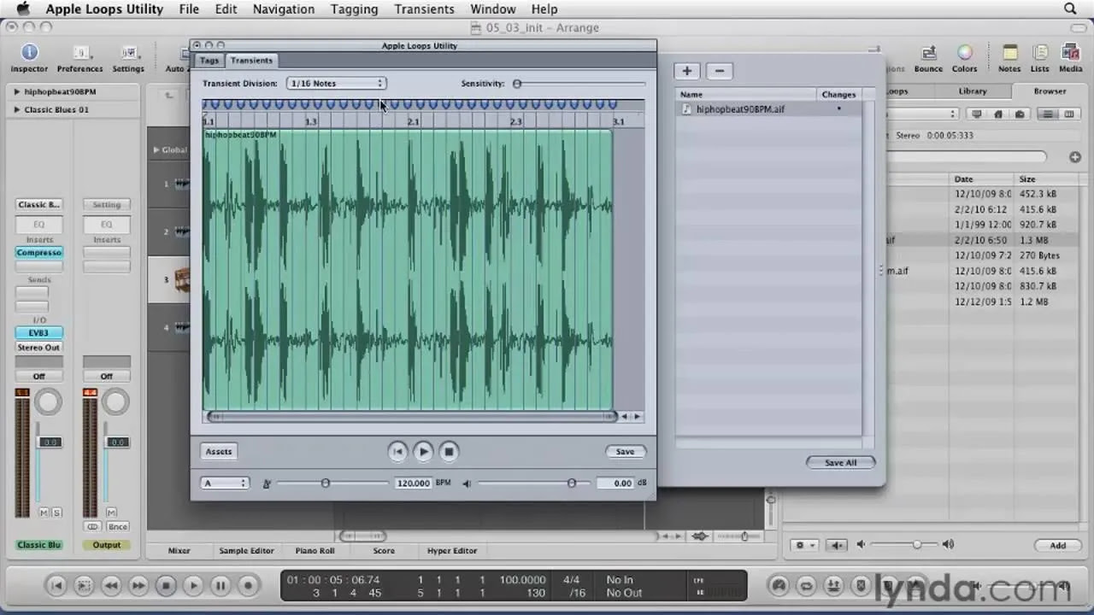This screenshot has height=615, width=1094.
Task: Click the tempo slider handle
Action: tap(325, 483)
